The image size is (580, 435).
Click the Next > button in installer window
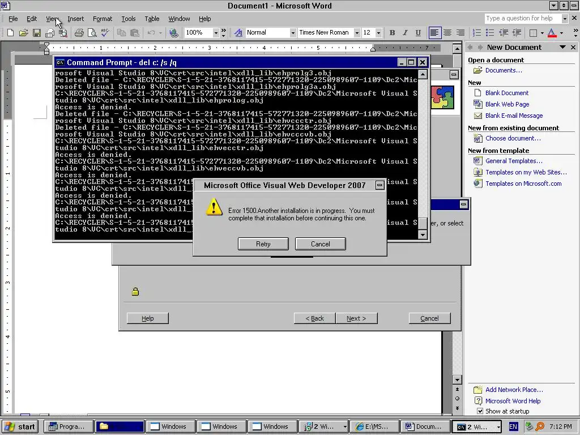click(x=357, y=318)
